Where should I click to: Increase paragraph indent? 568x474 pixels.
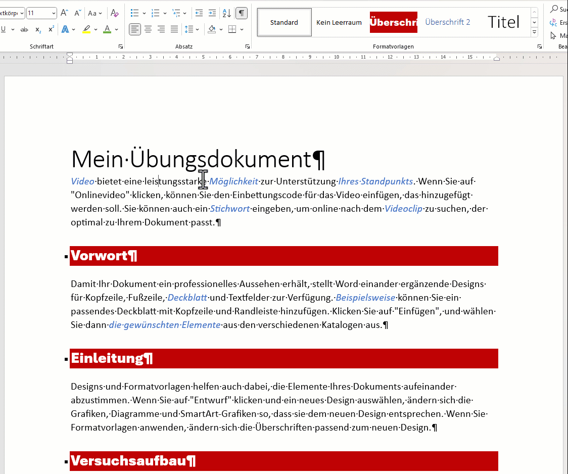(x=212, y=13)
